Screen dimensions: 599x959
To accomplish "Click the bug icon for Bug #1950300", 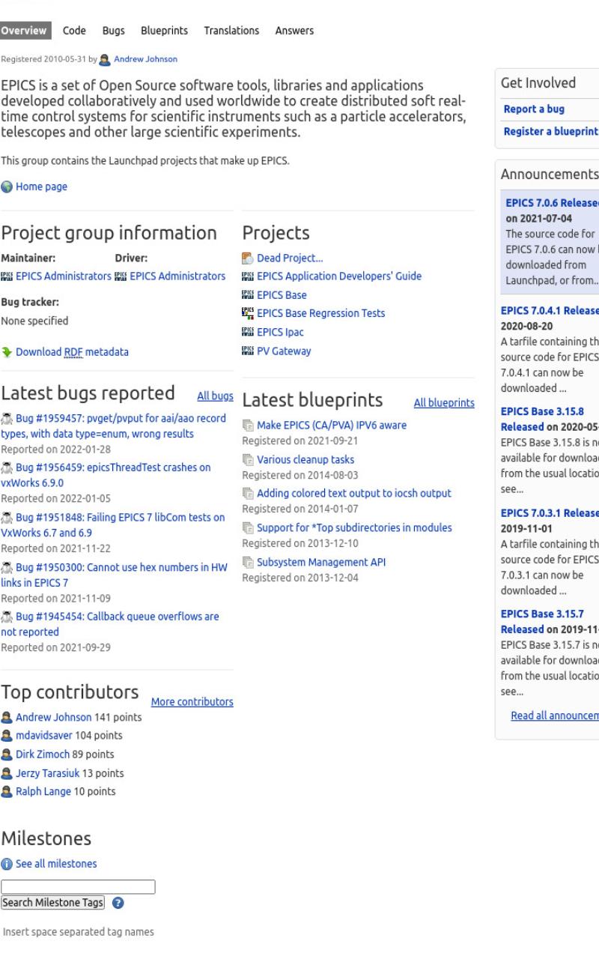I will (x=6, y=568).
